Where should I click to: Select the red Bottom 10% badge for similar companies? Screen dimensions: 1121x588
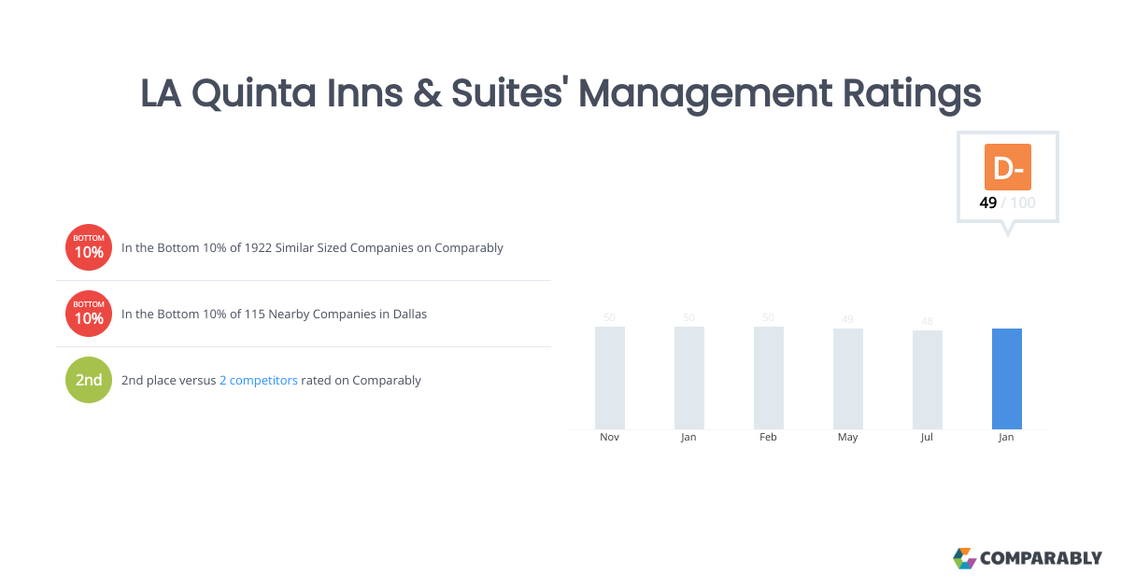tap(88, 247)
